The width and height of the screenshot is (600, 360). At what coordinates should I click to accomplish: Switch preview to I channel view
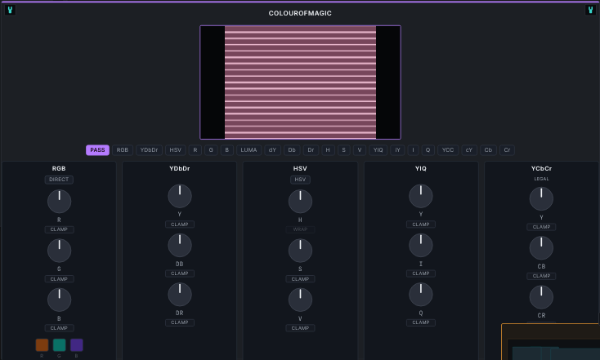[x=414, y=150]
